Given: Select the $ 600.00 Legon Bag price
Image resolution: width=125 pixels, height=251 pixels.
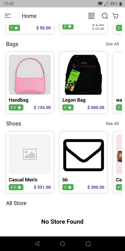Looking at the screenshot, I should point(96,107).
